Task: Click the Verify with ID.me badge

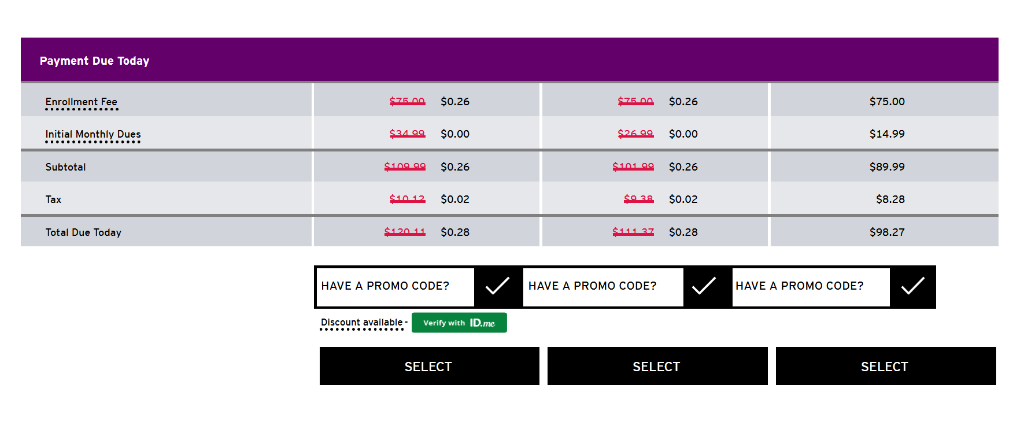Action: coord(459,323)
